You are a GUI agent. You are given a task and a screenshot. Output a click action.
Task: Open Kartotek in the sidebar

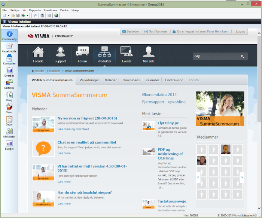[x=9, y=84]
